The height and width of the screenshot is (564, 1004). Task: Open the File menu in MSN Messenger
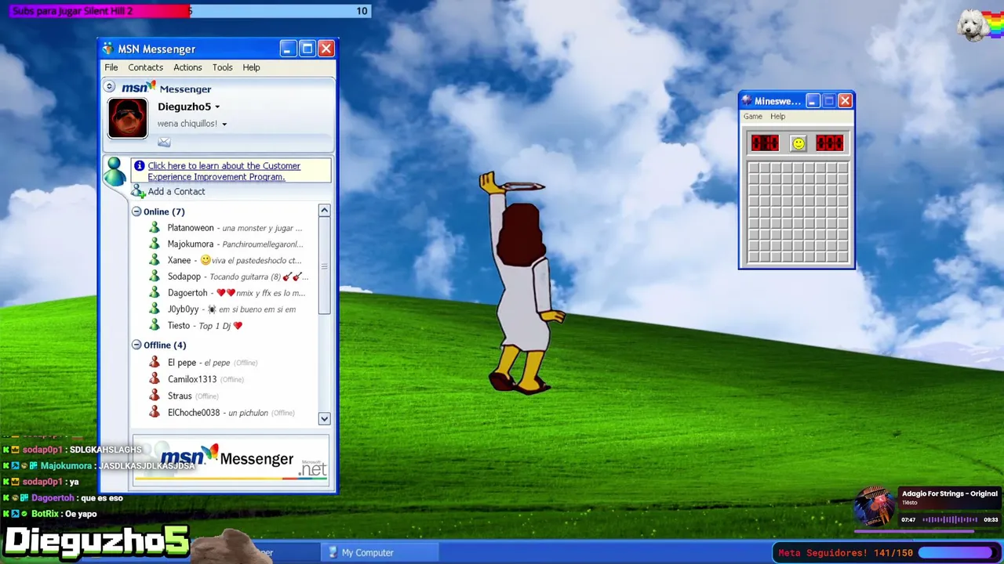click(111, 67)
